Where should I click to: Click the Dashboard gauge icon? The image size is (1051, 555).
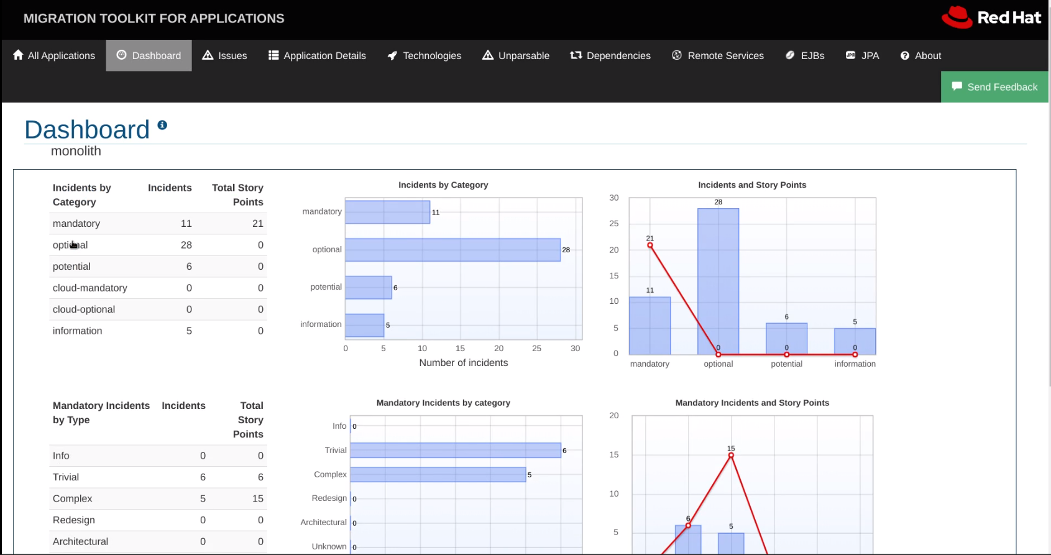pyautogui.click(x=122, y=55)
